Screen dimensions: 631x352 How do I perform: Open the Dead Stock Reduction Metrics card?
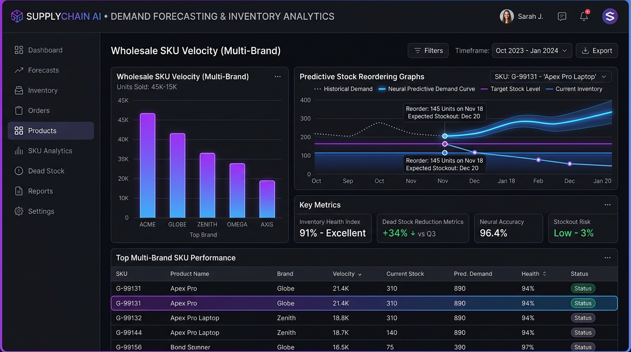coord(423,228)
